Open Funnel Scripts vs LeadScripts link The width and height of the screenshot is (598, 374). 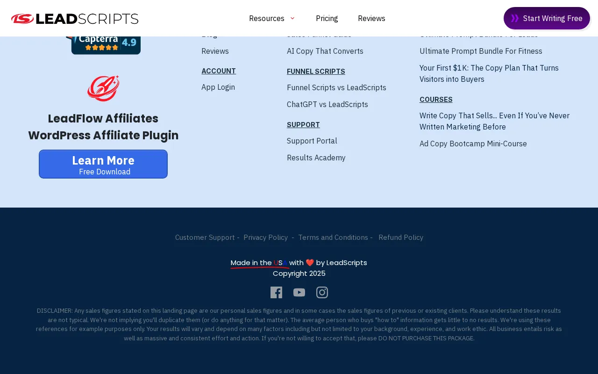(336, 87)
